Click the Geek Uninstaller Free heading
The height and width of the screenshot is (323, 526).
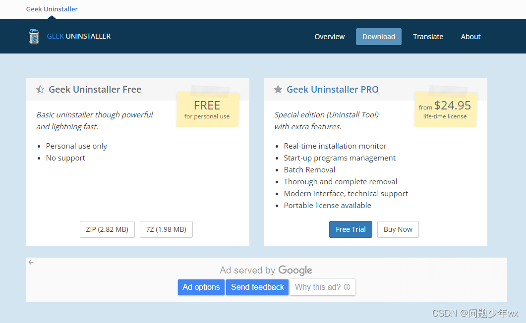[x=95, y=90]
